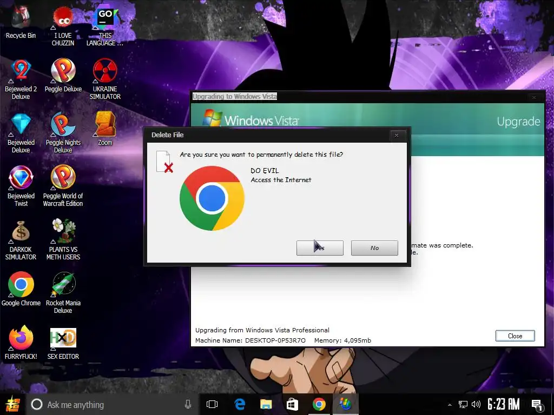This screenshot has height=415, width=554.
Task: Close the Upgrading to Windows Vista window
Action: click(x=534, y=97)
